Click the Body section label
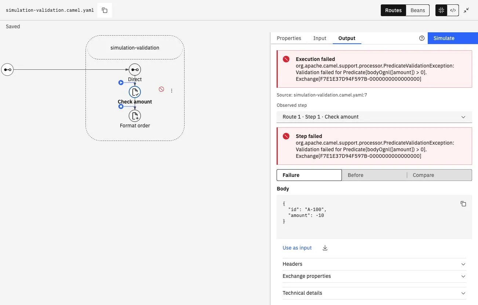Viewport: 478px width, 305px height. pos(283,189)
